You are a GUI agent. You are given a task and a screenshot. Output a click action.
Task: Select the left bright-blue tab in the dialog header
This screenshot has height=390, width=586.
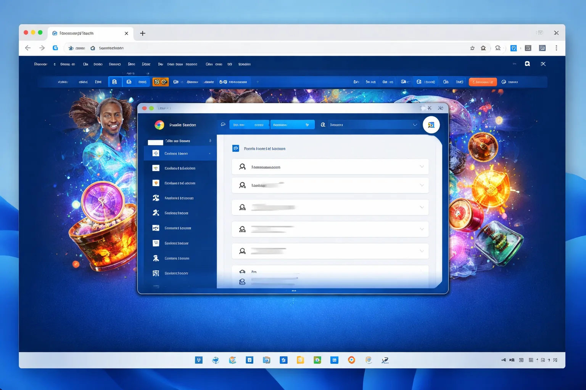pyautogui.click(x=249, y=125)
